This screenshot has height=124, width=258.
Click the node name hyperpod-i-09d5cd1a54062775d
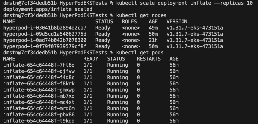pyautogui.click(x=45, y=34)
